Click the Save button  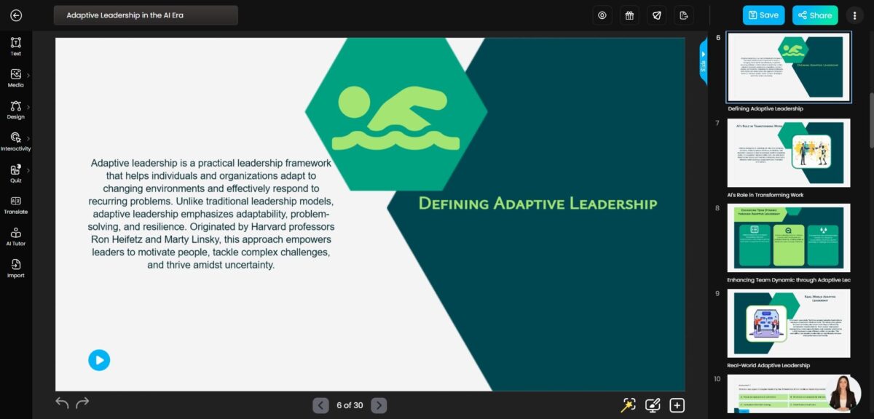[763, 15]
